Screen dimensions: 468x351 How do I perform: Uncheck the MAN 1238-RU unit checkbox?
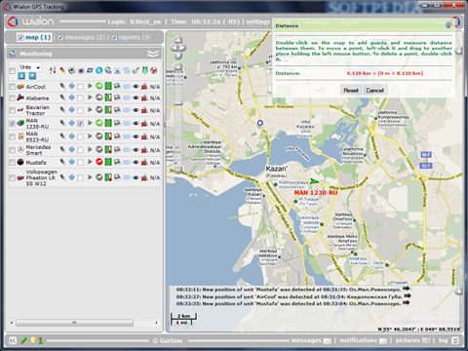(x=12, y=124)
